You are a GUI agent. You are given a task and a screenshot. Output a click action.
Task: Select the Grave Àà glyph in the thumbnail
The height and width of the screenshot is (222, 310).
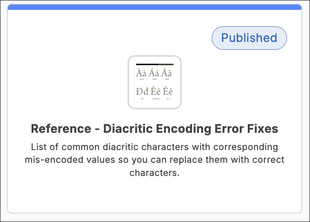(141, 74)
